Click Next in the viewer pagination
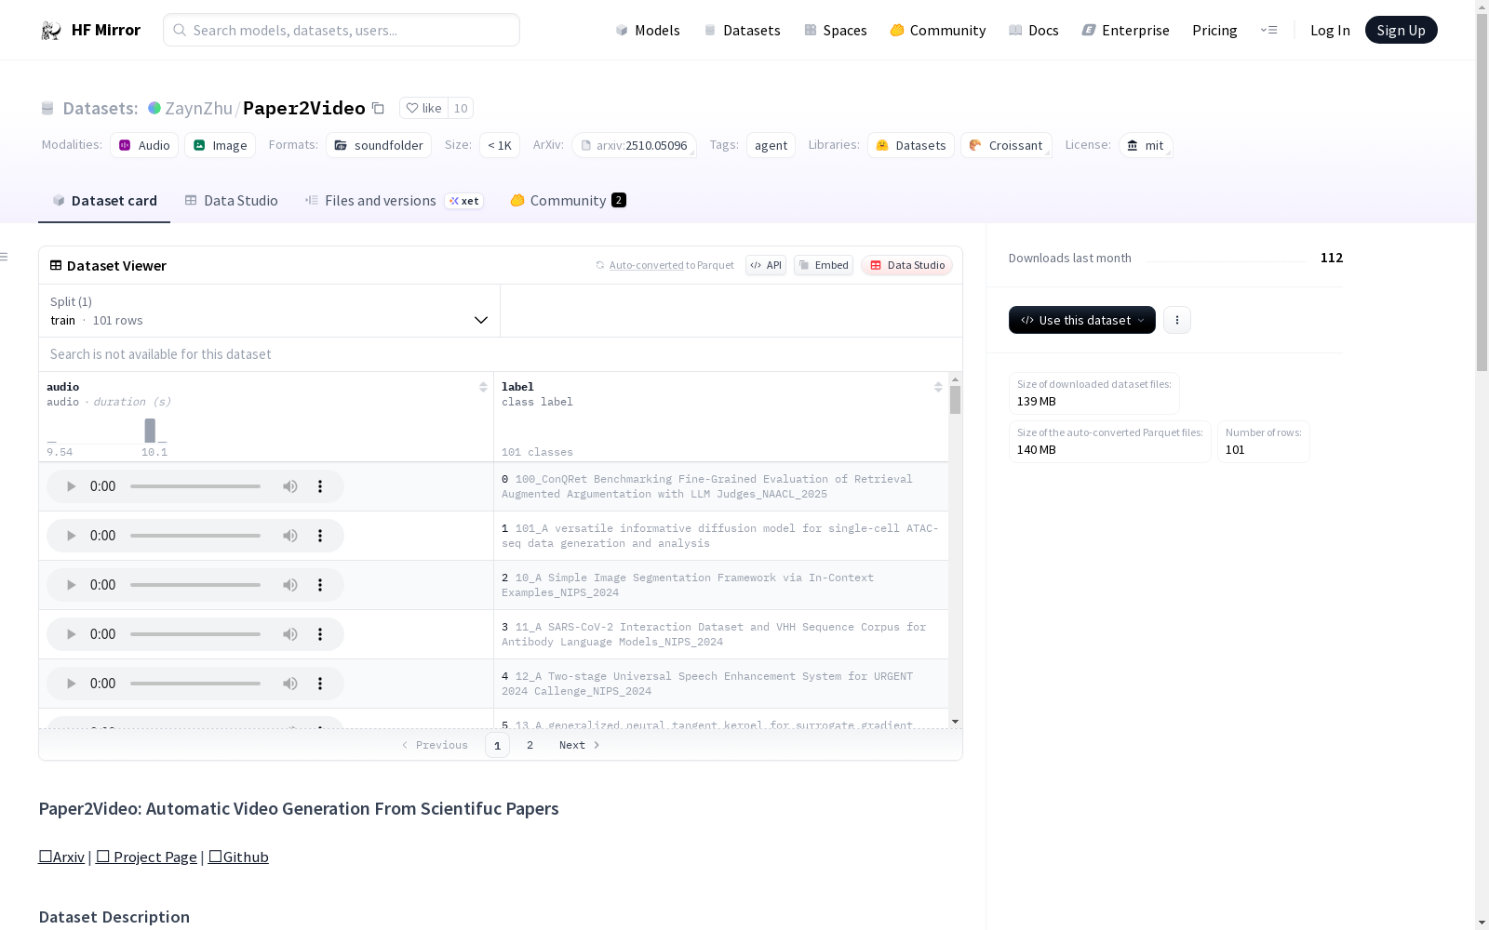The width and height of the screenshot is (1489, 930). pyautogui.click(x=579, y=745)
